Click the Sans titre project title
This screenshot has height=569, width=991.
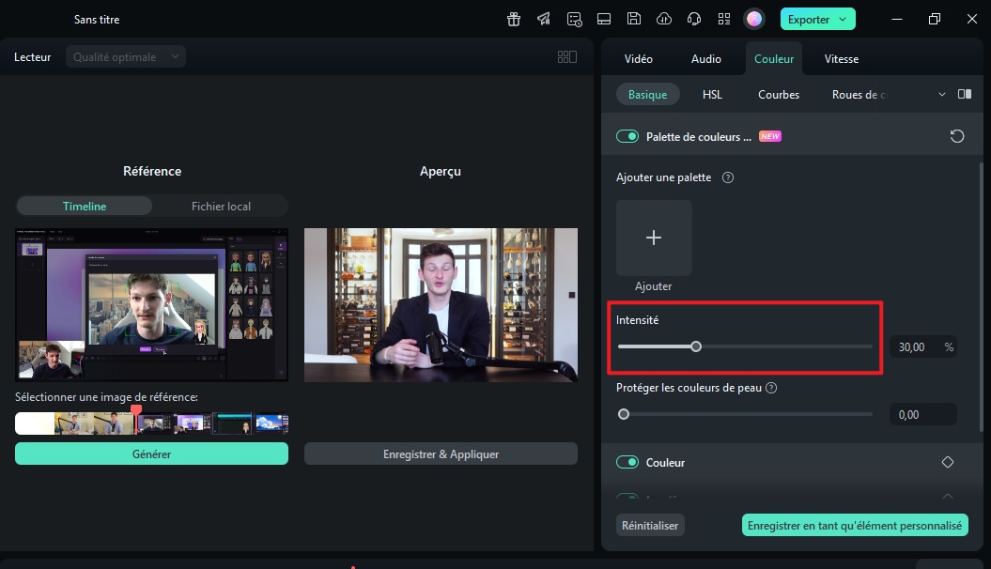point(97,20)
